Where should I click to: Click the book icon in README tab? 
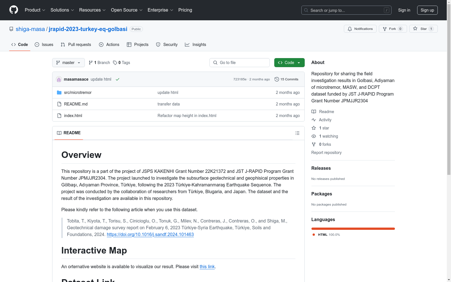59,133
